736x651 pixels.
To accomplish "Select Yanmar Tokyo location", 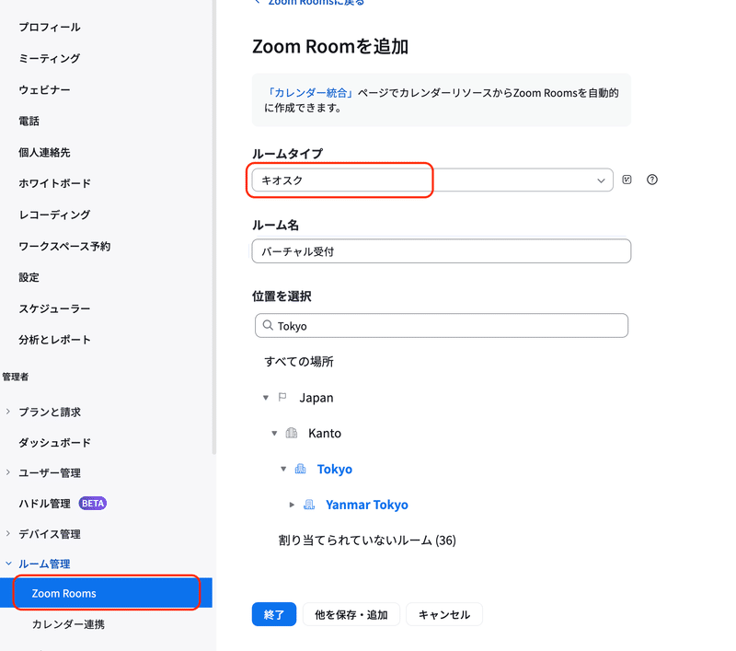I will pyautogui.click(x=367, y=505).
